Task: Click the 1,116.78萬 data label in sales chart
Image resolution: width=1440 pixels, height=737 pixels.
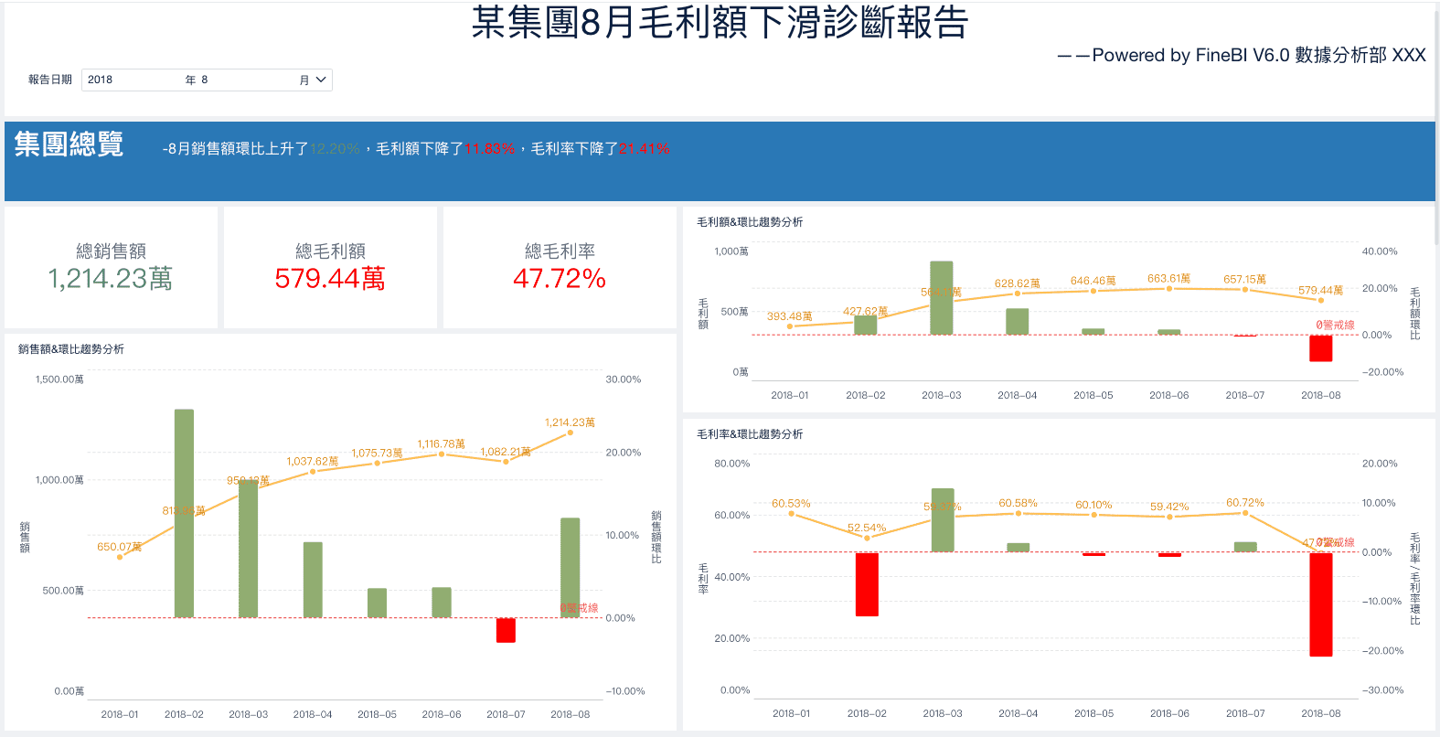Action: click(442, 444)
